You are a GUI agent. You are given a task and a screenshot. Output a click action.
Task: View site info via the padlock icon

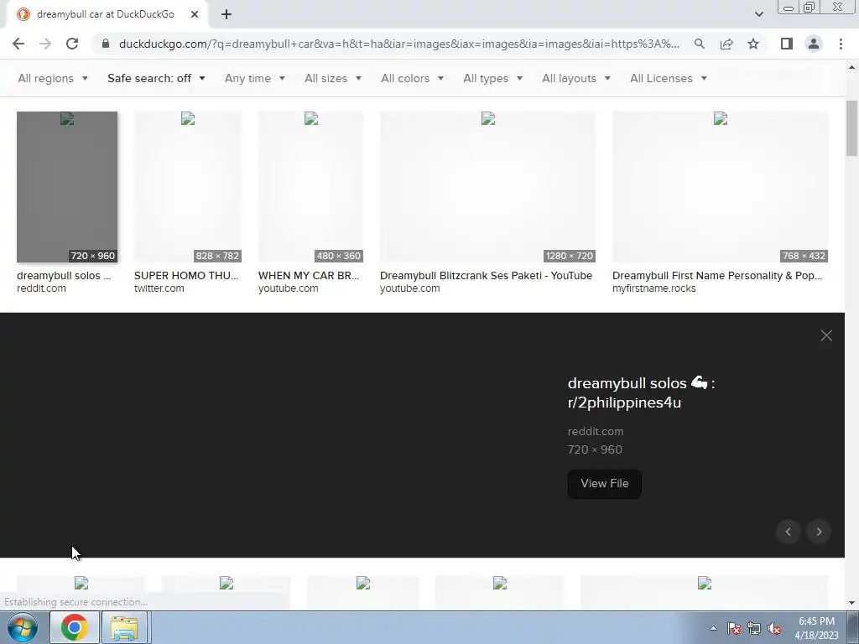tap(106, 44)
